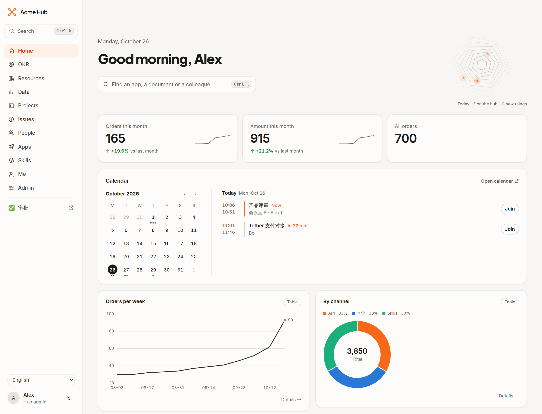The height and width of the screenshot is (414, 542).
Task: Click the sign-out icon beside Alex
Action: [x=68, y=398]
